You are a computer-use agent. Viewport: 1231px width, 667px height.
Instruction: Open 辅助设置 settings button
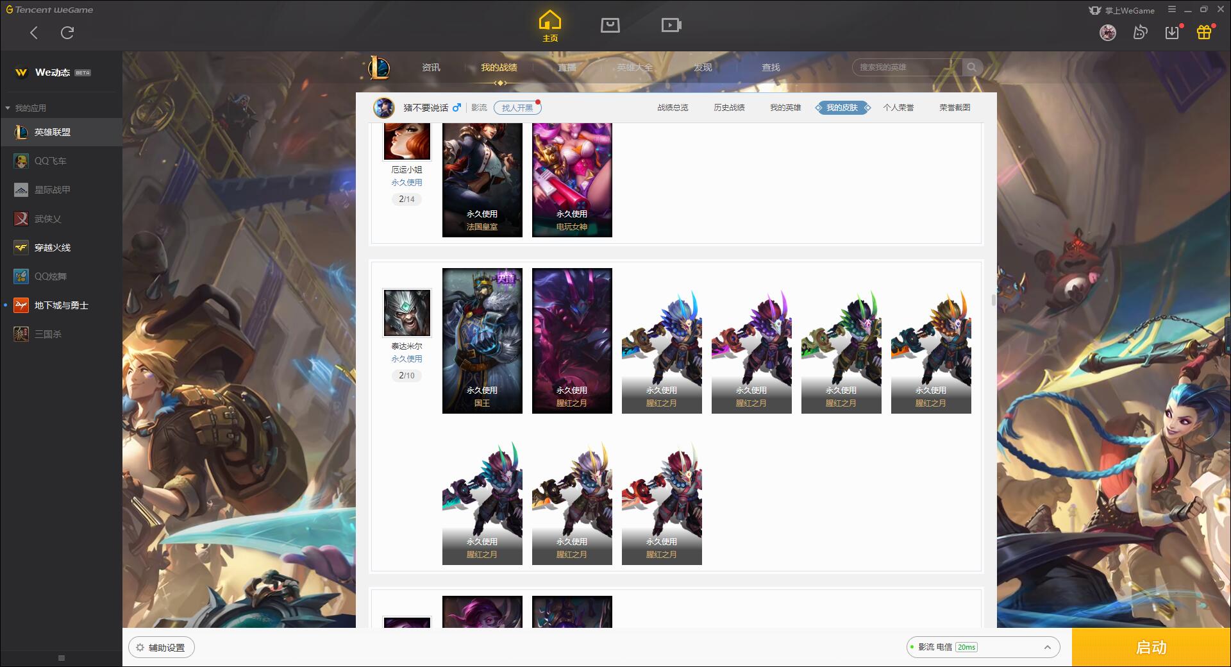click(x=162, y=648)
